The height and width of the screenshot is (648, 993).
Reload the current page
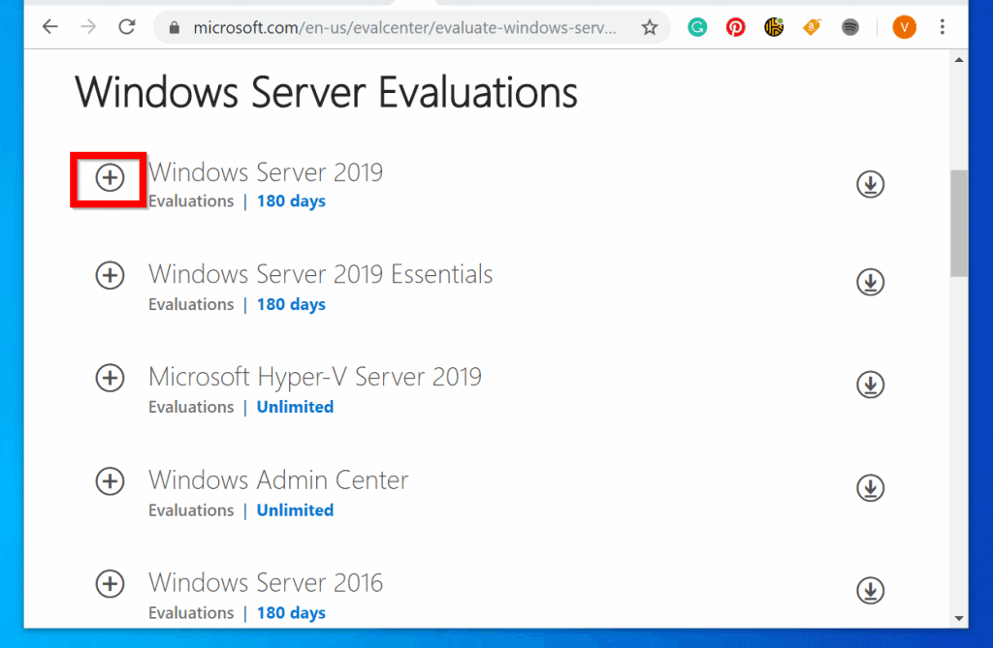point(127,27)
